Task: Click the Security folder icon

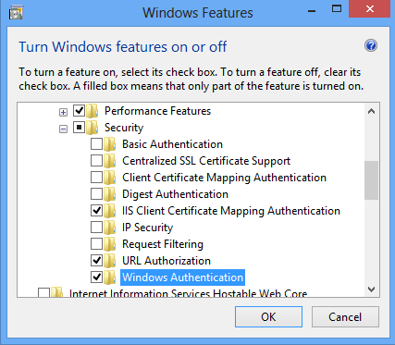Action: [x=93, y=128]
